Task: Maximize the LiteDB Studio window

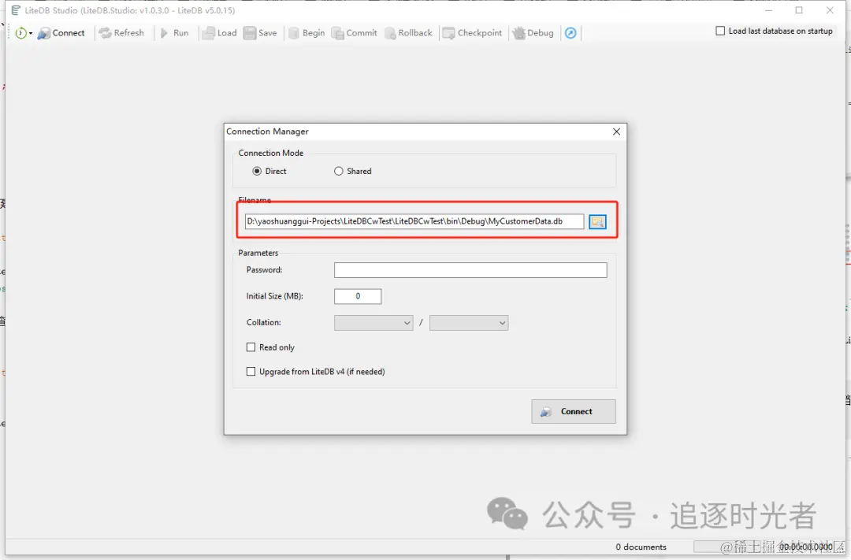Action: point(799,10)
